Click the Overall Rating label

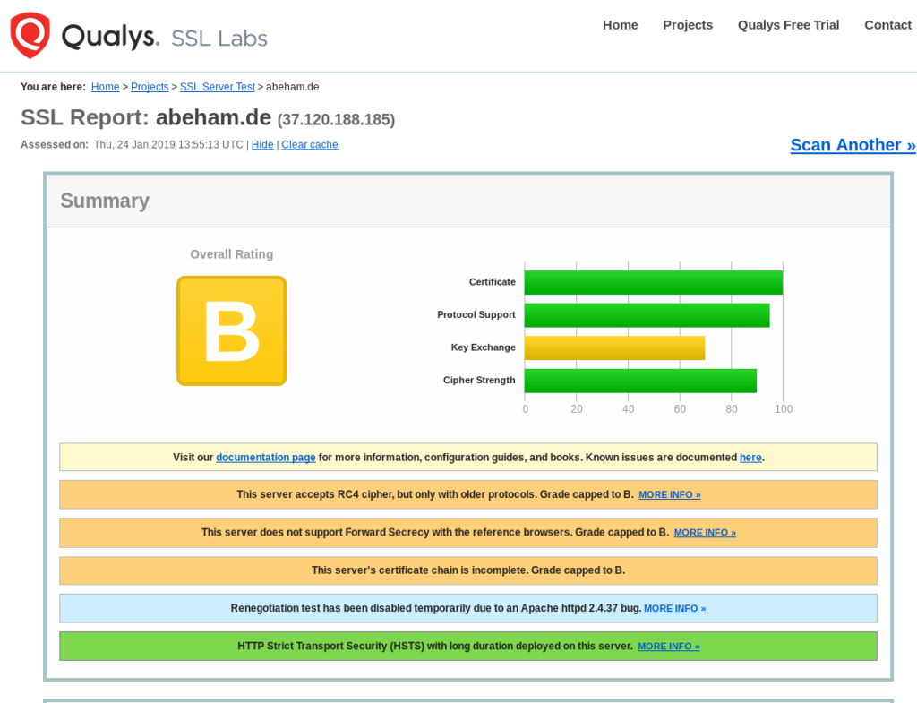click(232, 254)
